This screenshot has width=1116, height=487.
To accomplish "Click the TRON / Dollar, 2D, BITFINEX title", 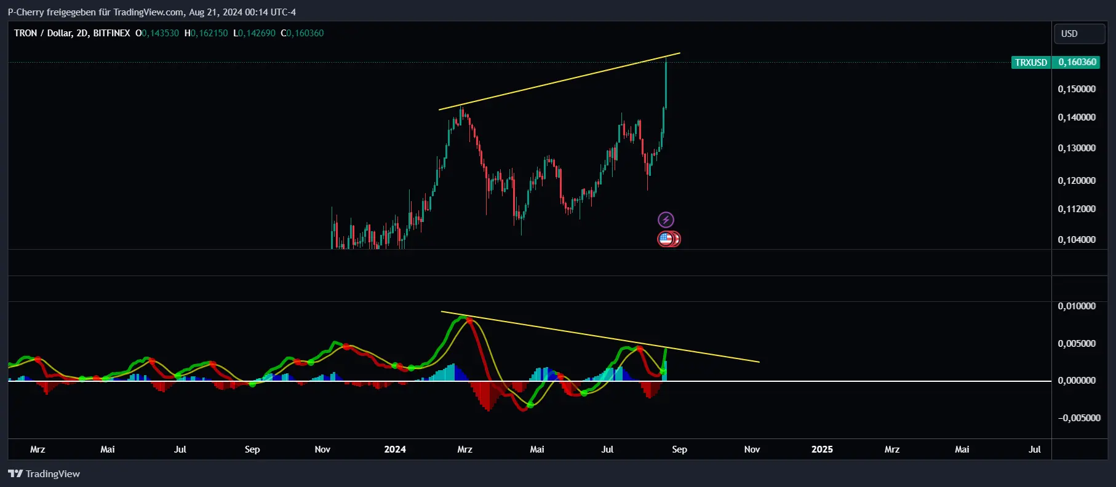I will (72, 33).
